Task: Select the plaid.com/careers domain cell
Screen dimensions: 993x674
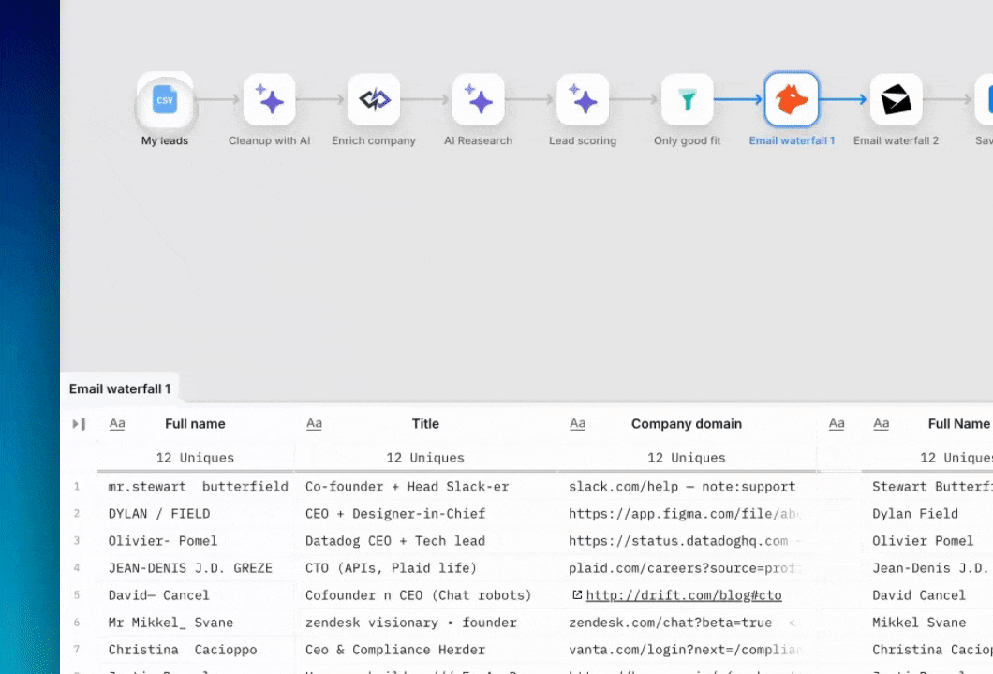Action: 687,567
